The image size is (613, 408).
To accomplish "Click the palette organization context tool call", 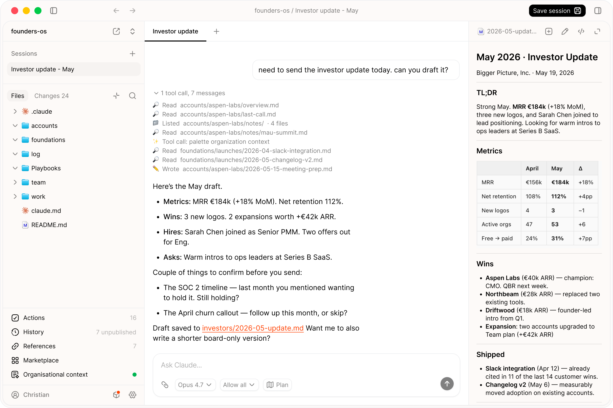I will pos(211,141).
